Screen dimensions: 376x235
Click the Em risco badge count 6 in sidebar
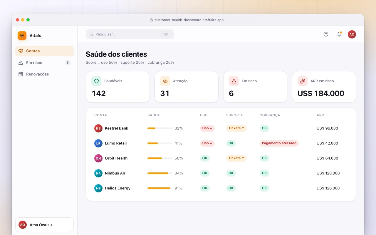coord(68,63)
